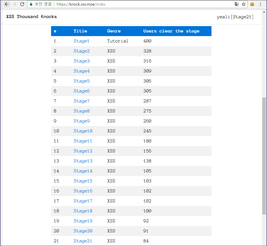Select the Stage10 link
267x246 pixels.
pyautogui.click(x=83, y=131)
